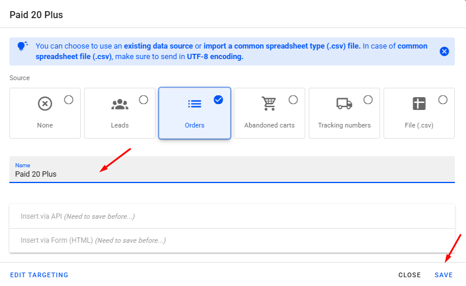Expand the Insert via API panel
Screen dimensions: 466x286
click(232, 216)
